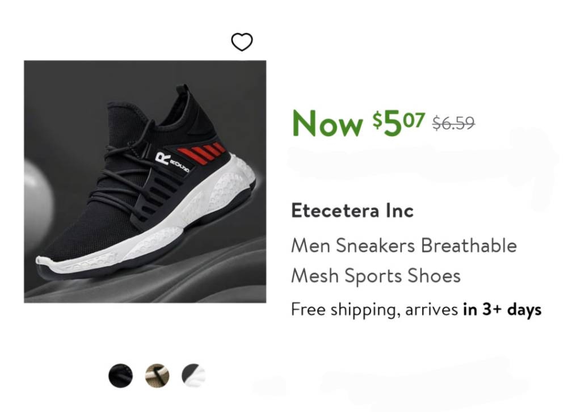Click the Etecetera Inc brand name
The width and height of the screenshot is (581, 412).
pyautogui.click(x=352, y=211)
